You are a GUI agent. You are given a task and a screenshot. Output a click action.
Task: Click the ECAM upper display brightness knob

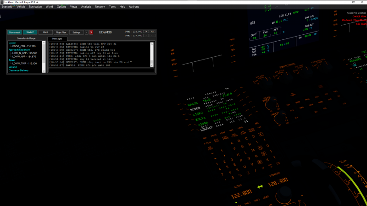pyautogui.click(x=271, y=105)
